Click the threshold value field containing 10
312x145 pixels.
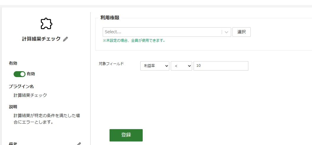click(221, 66)
